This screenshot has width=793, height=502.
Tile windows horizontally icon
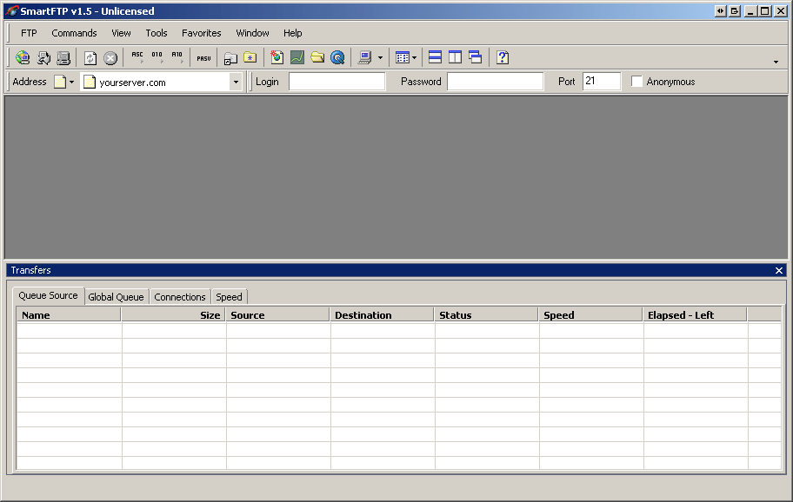pos(435,57)
